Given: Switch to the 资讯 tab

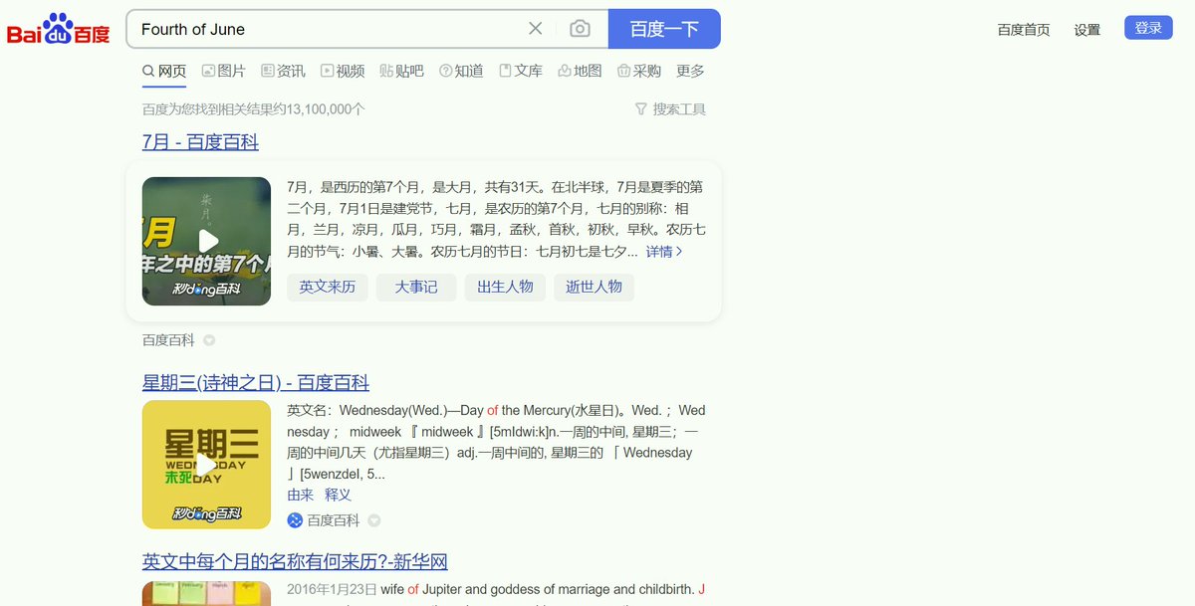Looking at the screenshot, I should [283, 71].
